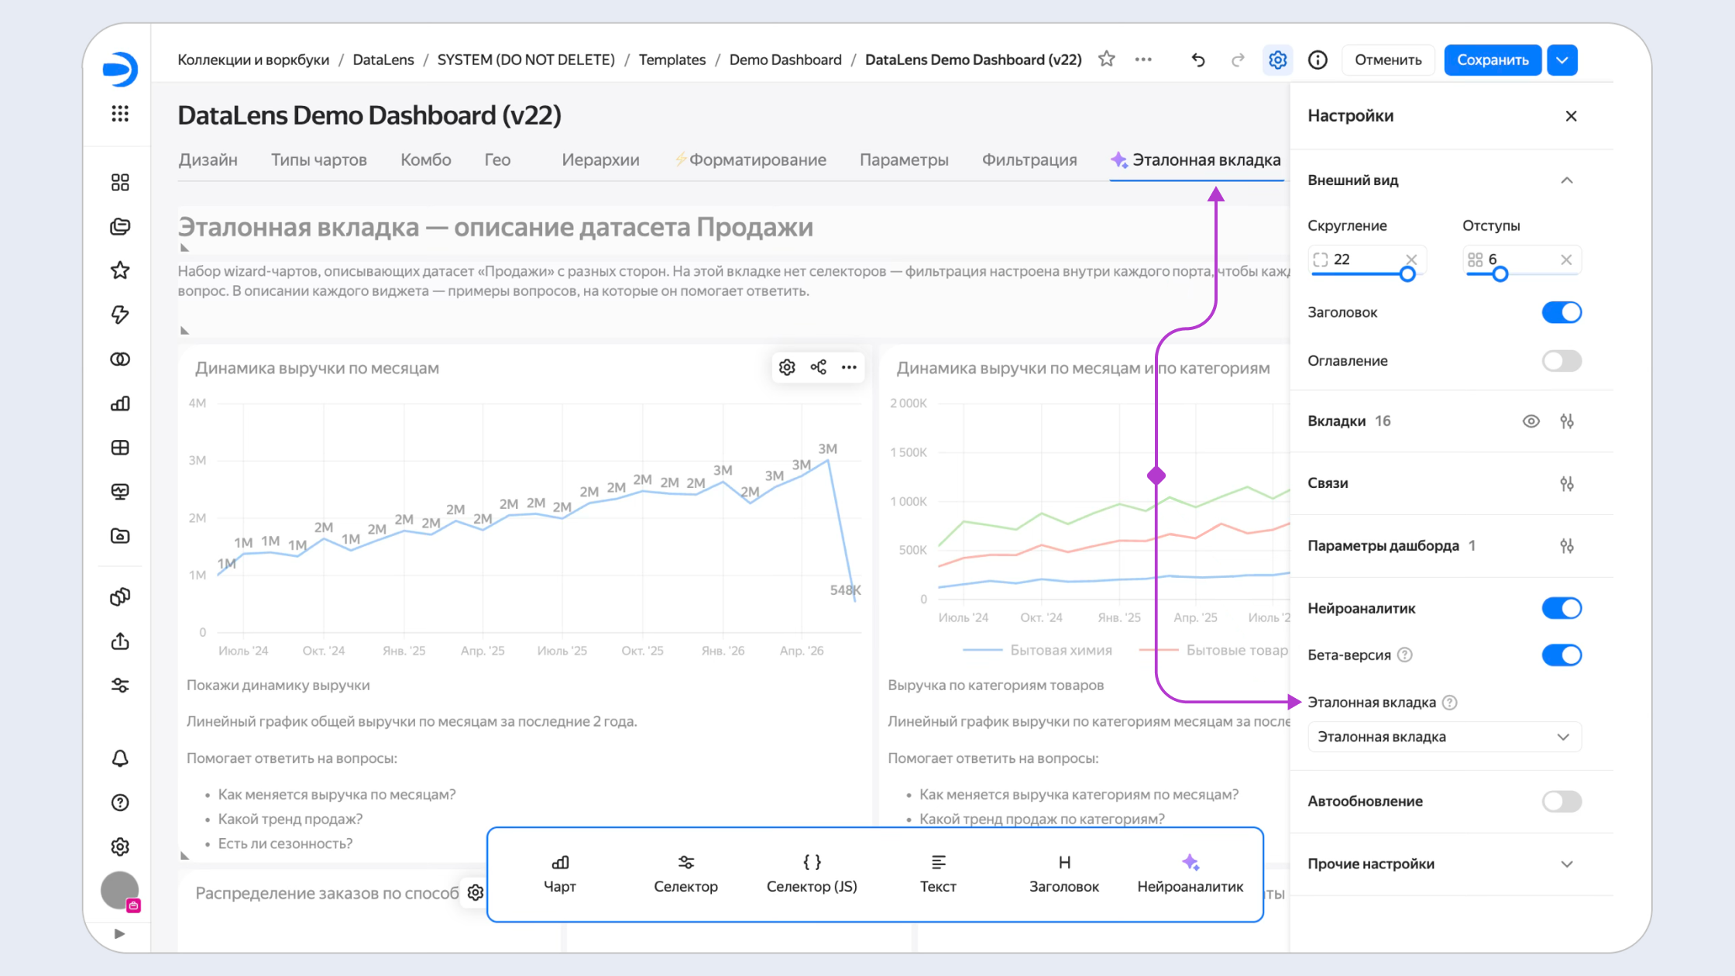Add a Текст widget from bottom panel

(x=938, y=875)
